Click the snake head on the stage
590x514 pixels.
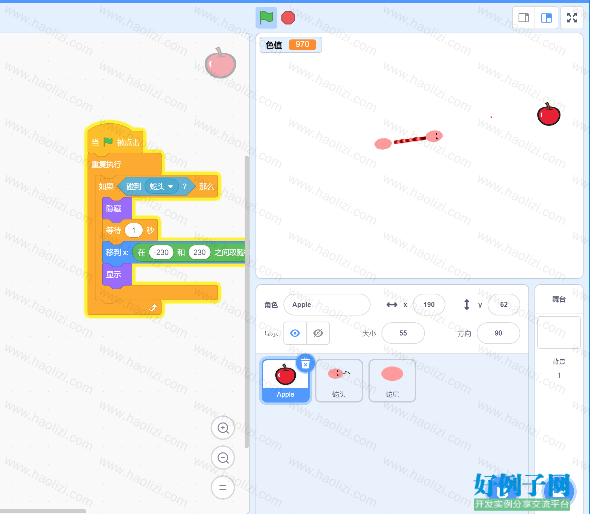(x=434, y=136)
